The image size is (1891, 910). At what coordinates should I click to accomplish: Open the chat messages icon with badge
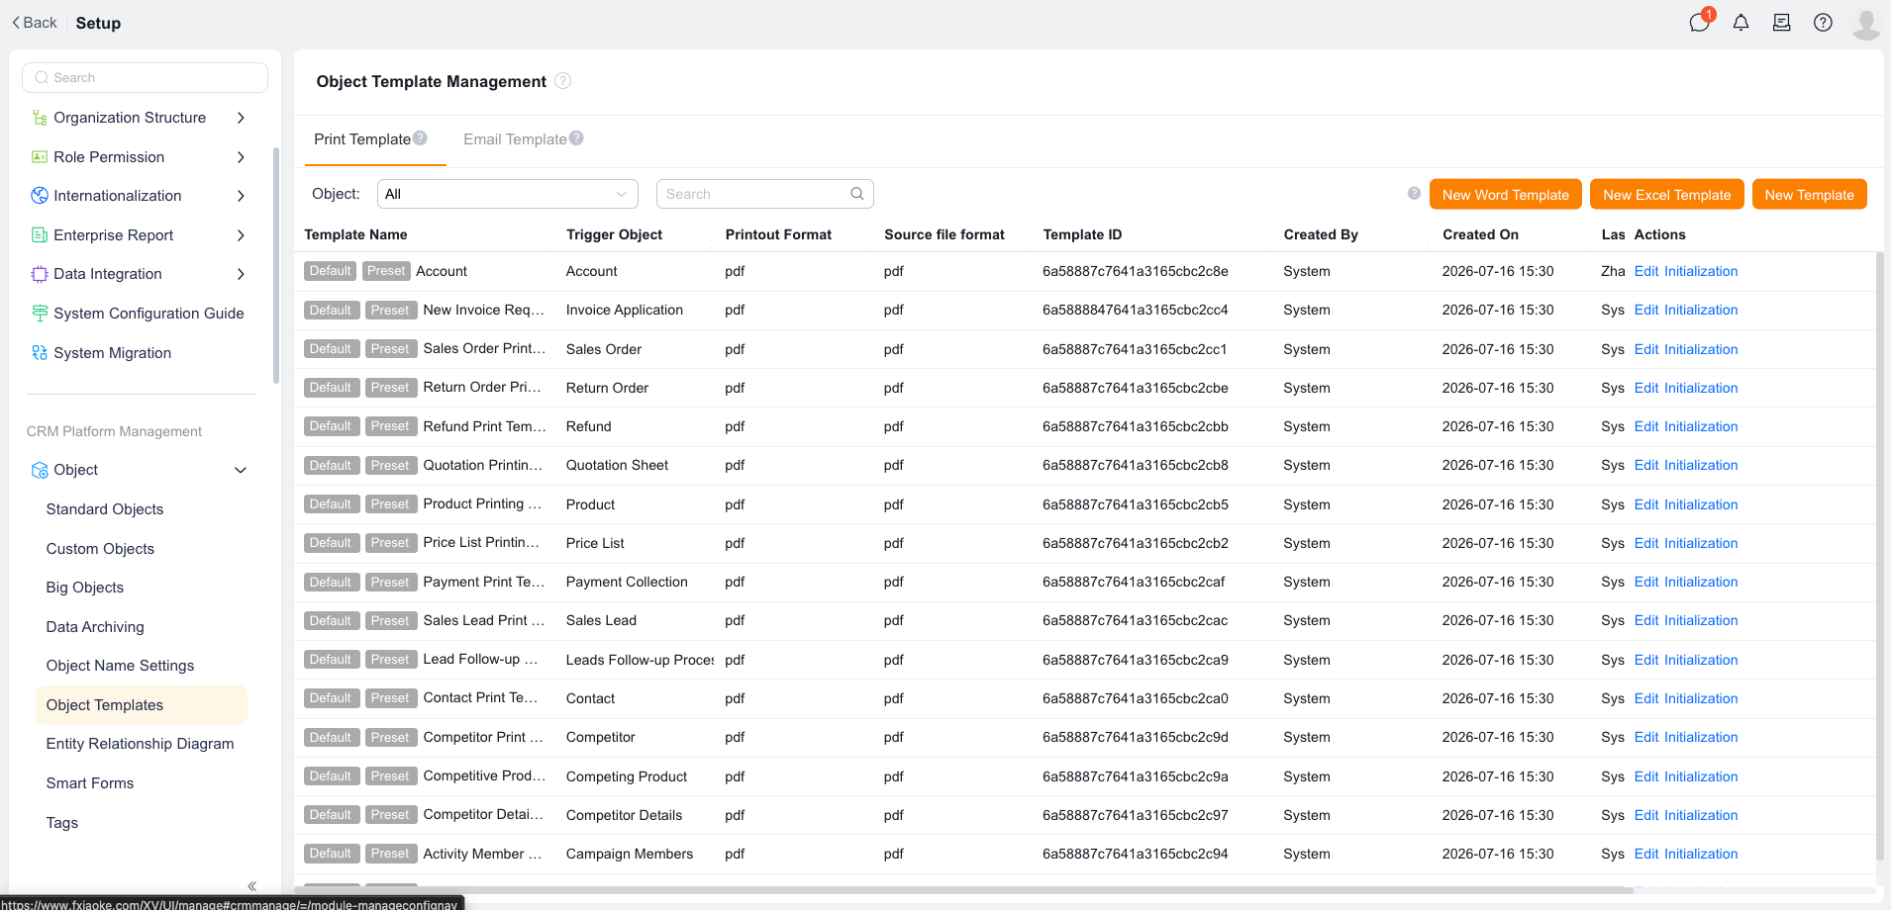tap(1700, 23)
